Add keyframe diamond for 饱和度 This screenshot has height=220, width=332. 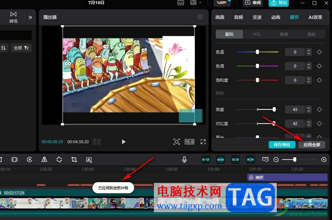point(319,80)
